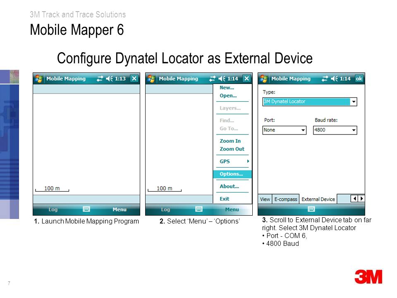Switch to the View tab
The height and width of the screenshot is (298, 397).
(265, 199)
